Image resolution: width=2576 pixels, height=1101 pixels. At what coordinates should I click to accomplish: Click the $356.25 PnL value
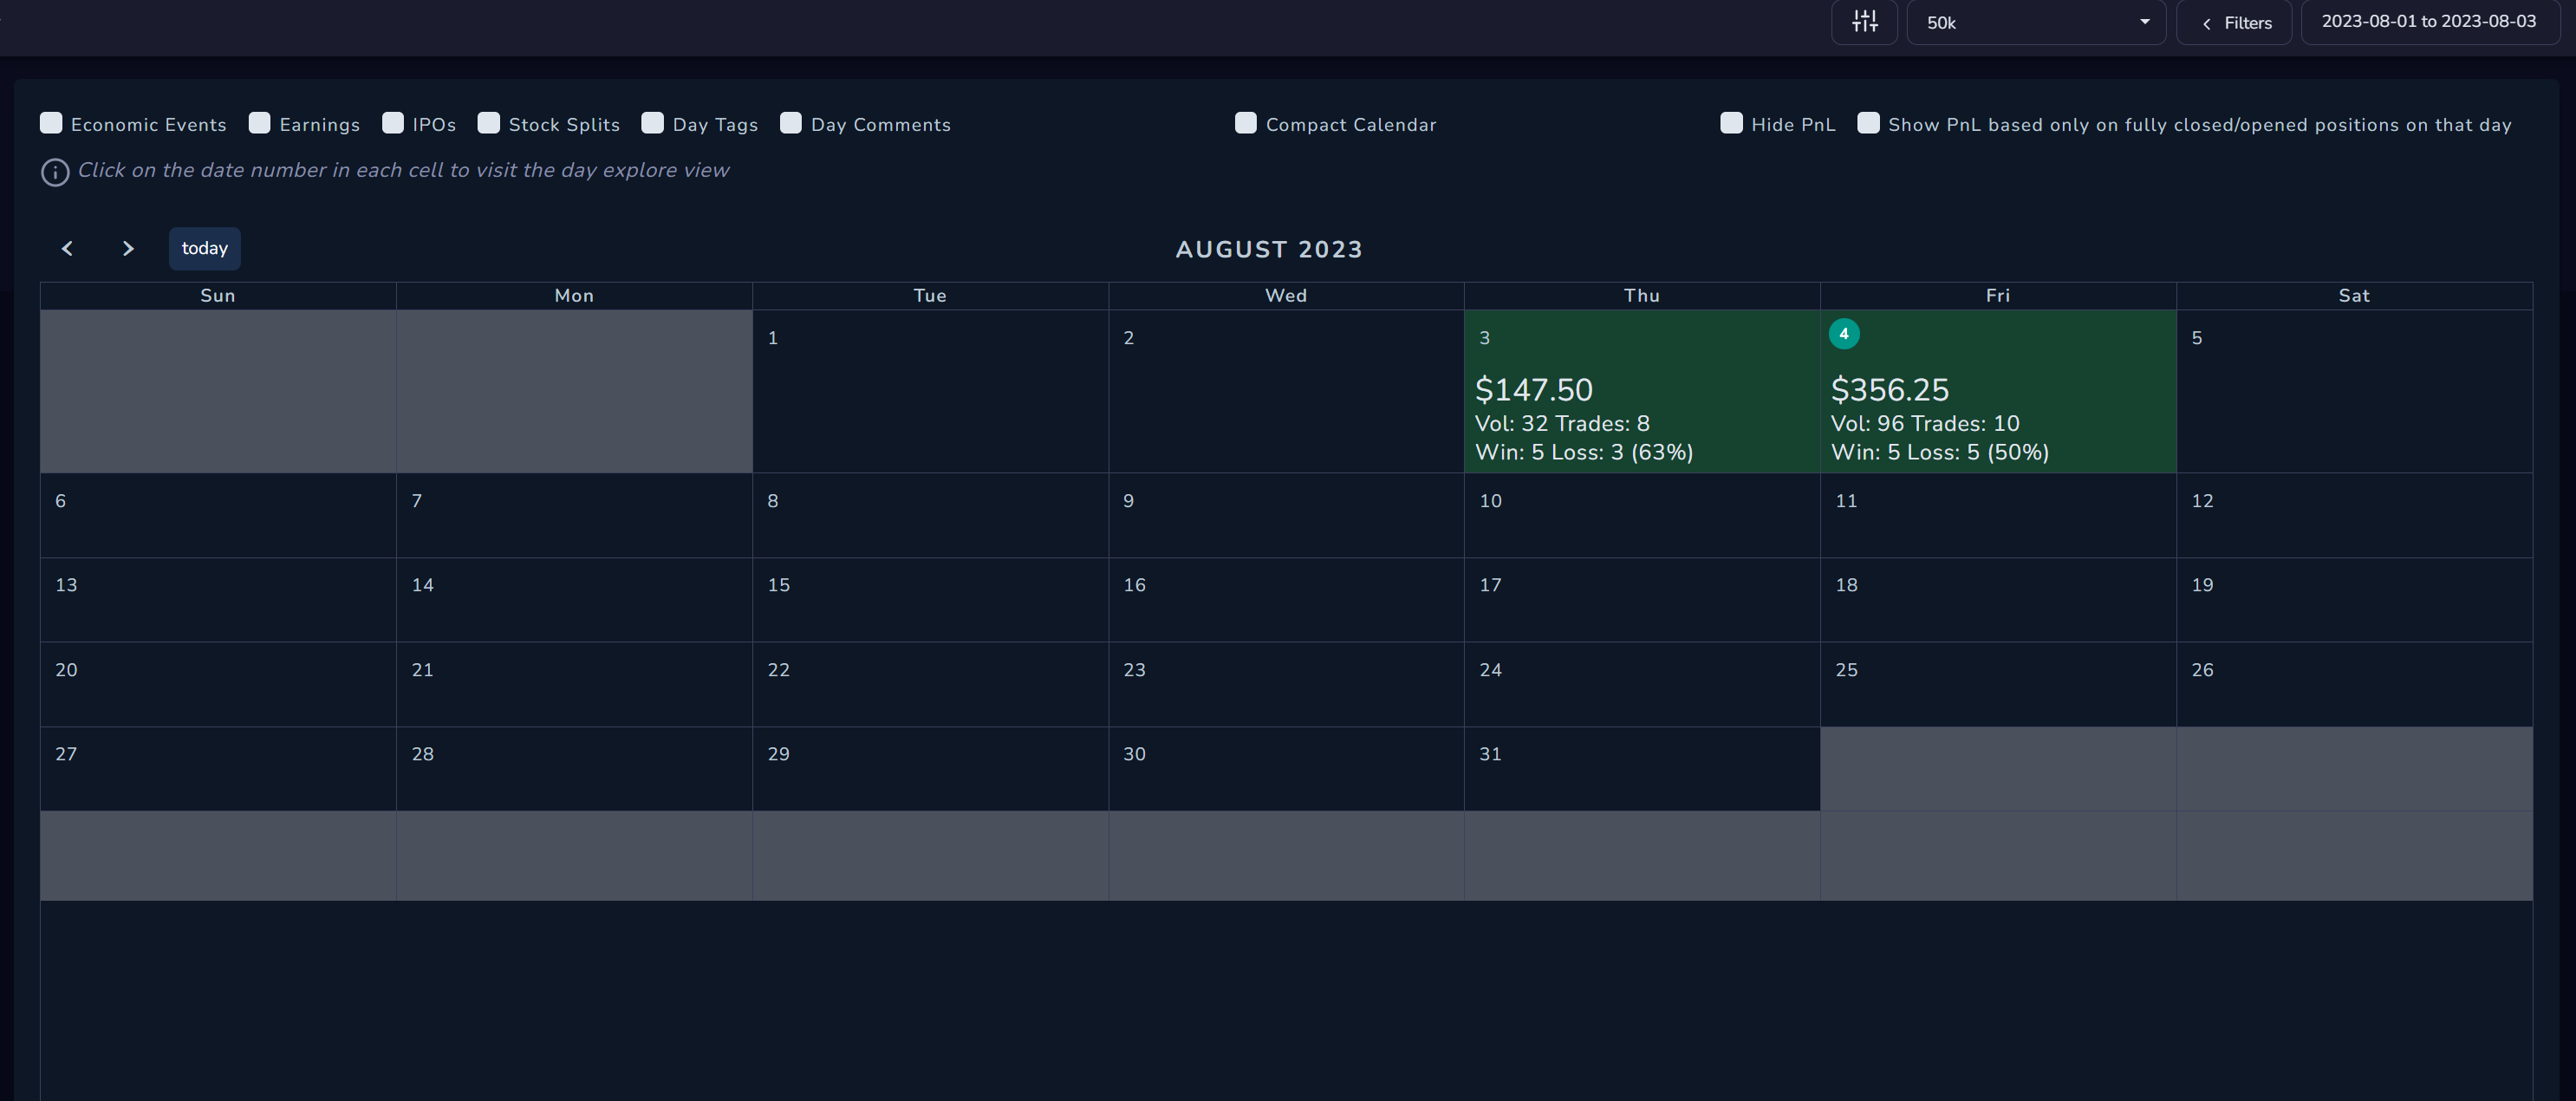1889,389
